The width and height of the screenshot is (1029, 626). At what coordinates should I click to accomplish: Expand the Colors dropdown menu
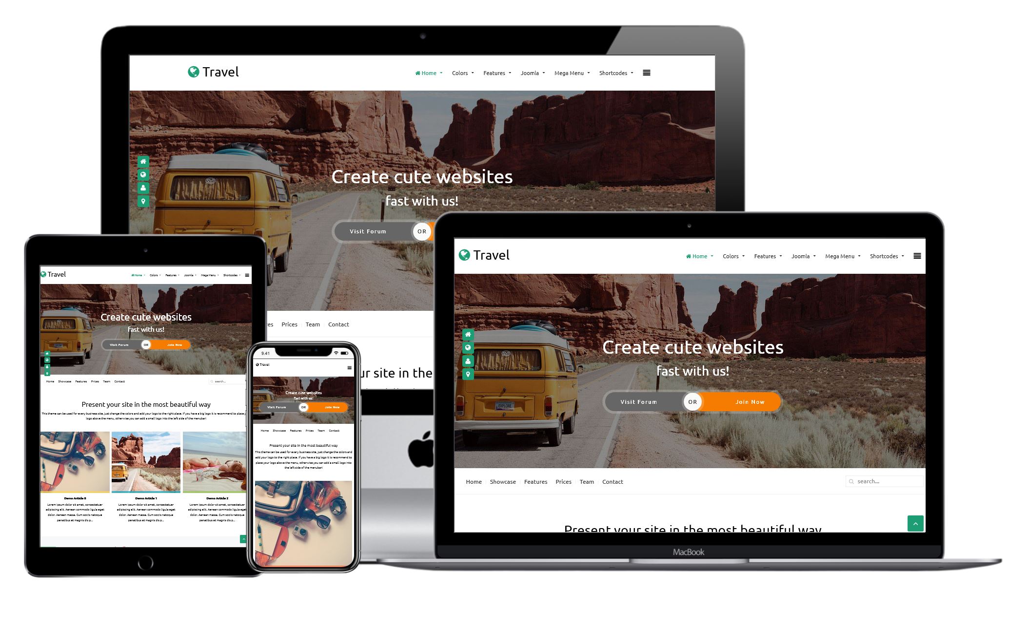(x=461, y=73)
